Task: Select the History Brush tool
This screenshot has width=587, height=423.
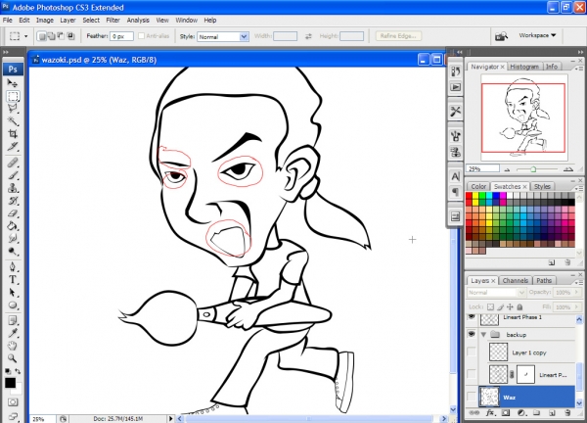Action: point(13,201)
